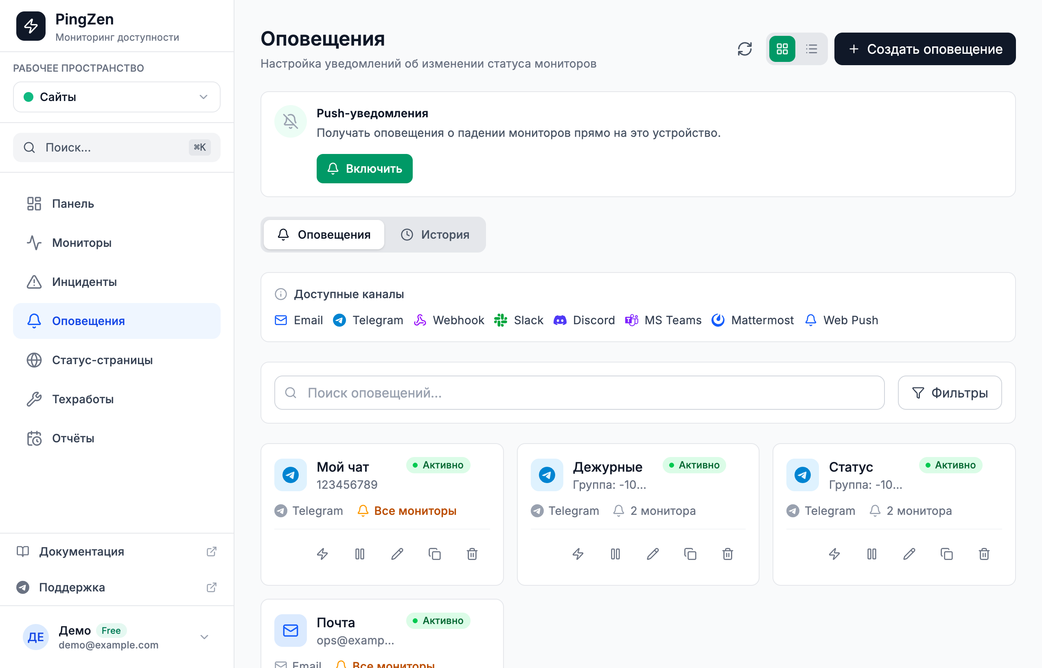The height and width of the screenshot is (668, 1042).
Task: Click Все мониторы on Мой чат card
Action: point(407,510)
